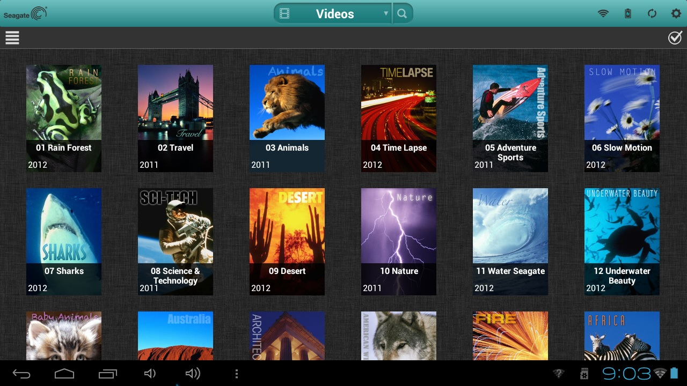Raise volume with speaker icon
This screenshot has width=687, height=386.
tap(193, 374)
